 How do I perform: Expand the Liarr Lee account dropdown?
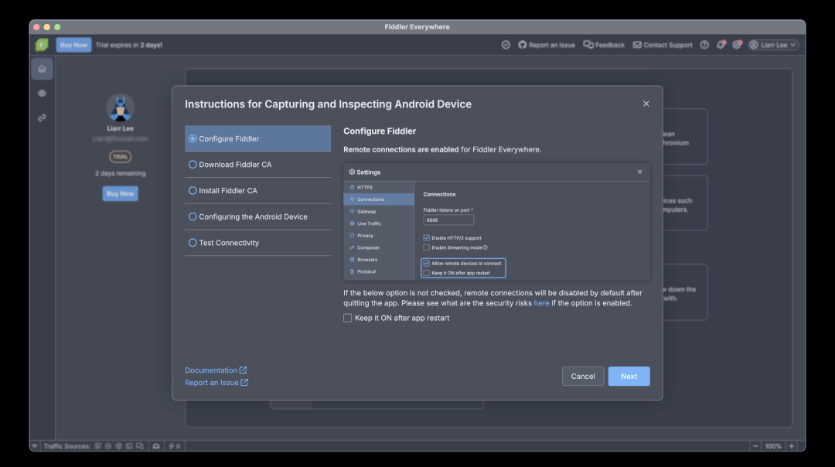point(773,45)
